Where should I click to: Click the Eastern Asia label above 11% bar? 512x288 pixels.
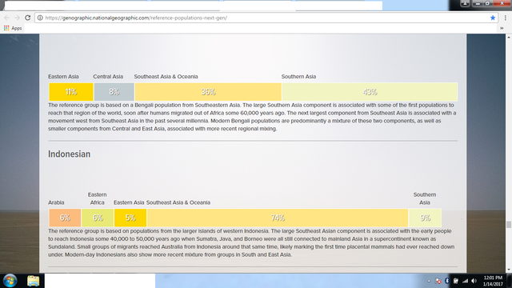coord(63,77)
